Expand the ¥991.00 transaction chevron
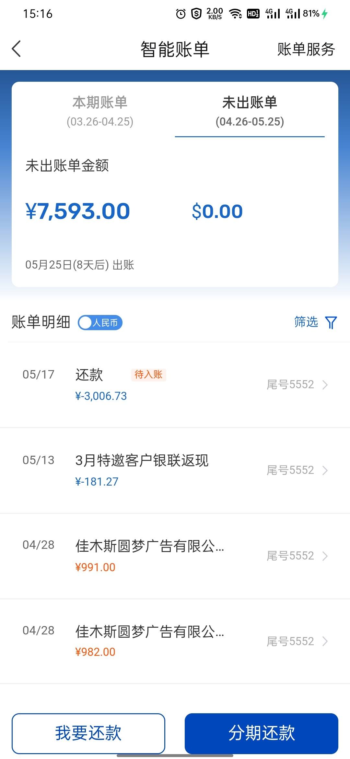Image resolution: width=350 pixels, height=759 pixels. pos(325,556)
